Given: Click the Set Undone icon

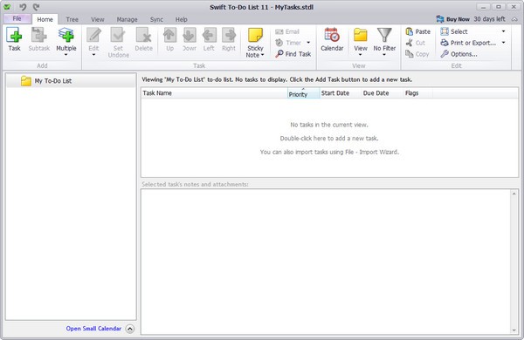Looking at the screenshot, I should point(118,35).
